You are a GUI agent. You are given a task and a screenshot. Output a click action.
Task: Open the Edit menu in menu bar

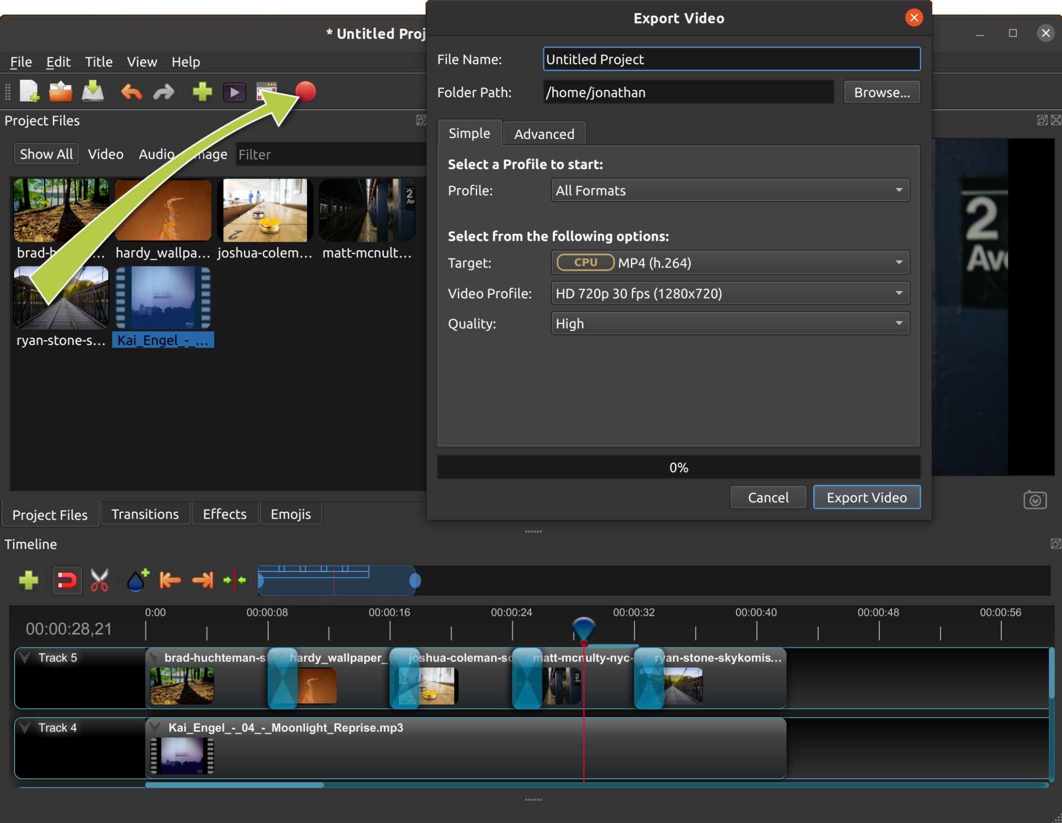click(58, 61)
